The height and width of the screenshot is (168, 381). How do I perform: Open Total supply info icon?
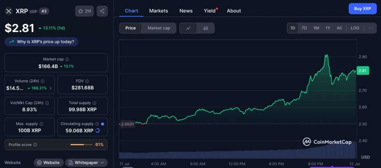pyautogui.click(x=94, y=103)
